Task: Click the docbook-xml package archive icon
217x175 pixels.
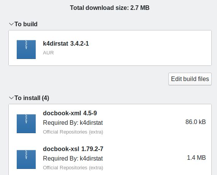Action: pyautogui.click(x=26, y=124)
